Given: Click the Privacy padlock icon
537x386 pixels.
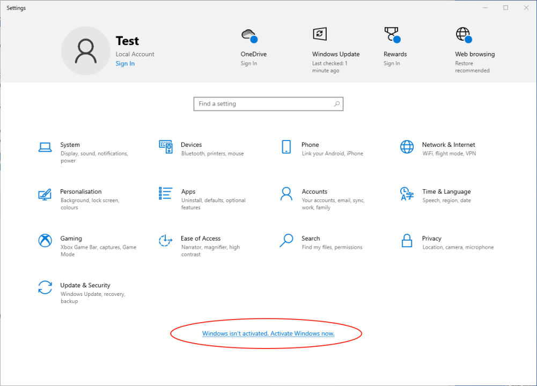Looking at the screenshot, I should coord(407,241).
